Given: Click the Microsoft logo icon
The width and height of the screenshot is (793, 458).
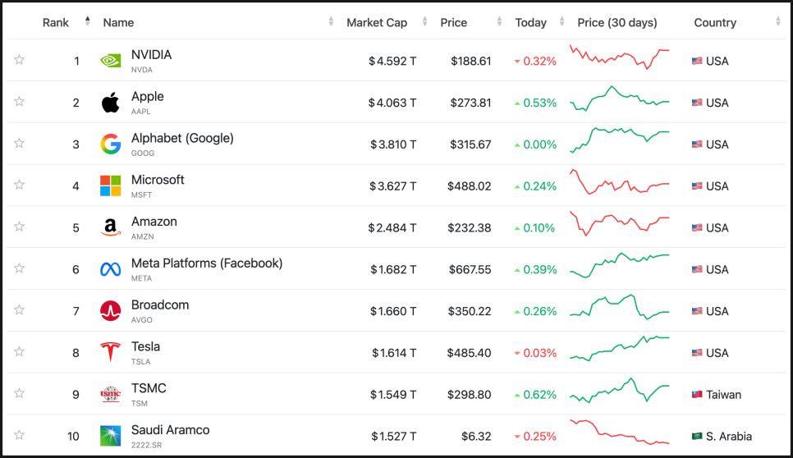Looking at the screenshot, I should (111, 185).
